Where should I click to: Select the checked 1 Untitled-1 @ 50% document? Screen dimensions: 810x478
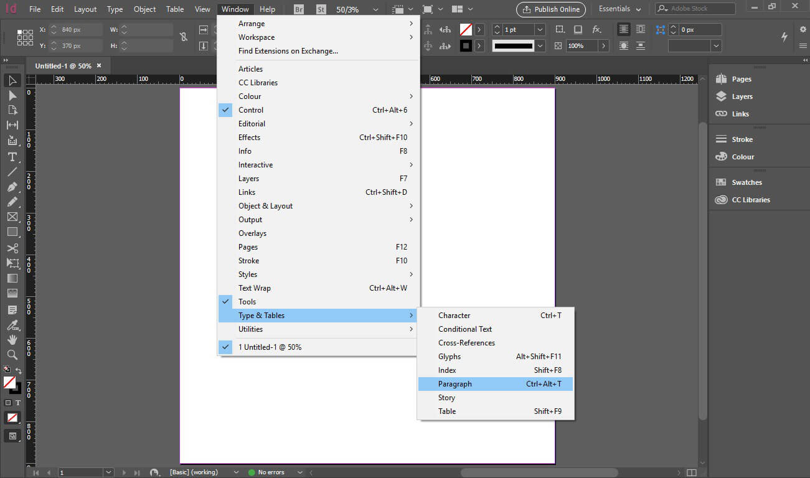[x=319, y=347]
